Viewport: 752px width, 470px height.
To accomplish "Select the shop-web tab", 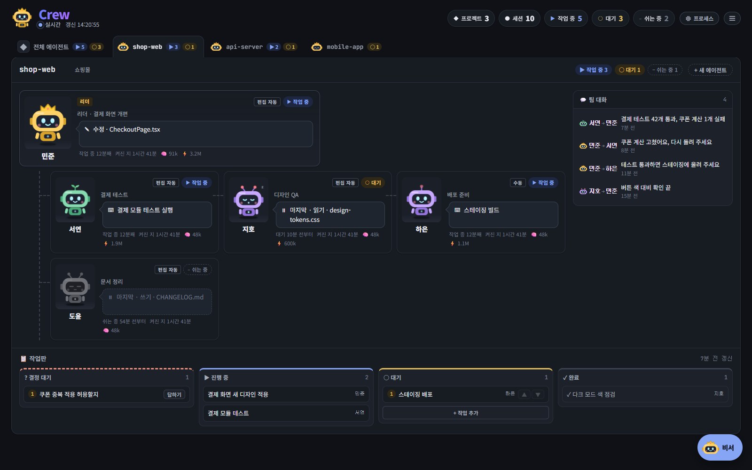I will pos(158,47).
